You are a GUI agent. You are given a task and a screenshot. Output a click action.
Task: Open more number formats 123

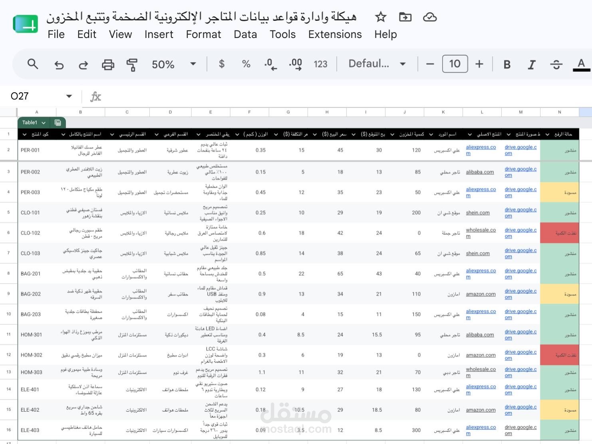tap(320, 64)
